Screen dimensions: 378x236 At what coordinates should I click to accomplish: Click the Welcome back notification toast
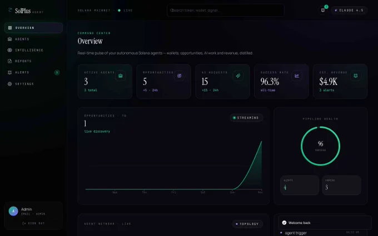point(325,223)
